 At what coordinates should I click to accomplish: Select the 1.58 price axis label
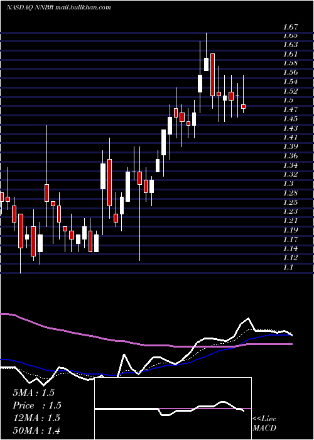290,63
